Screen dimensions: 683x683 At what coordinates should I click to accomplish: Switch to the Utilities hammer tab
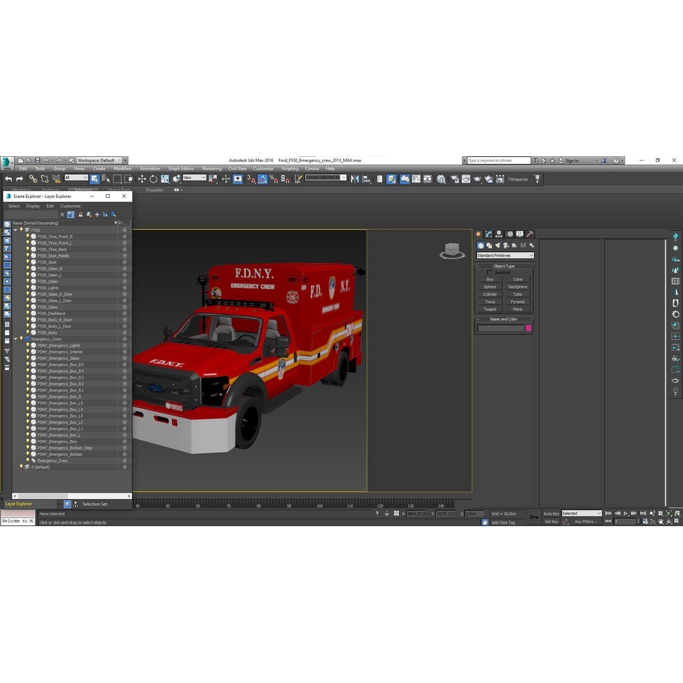tap(530, 235)
